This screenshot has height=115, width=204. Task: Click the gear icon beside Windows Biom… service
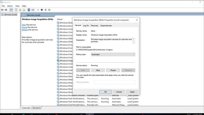[x=58, y=26]
